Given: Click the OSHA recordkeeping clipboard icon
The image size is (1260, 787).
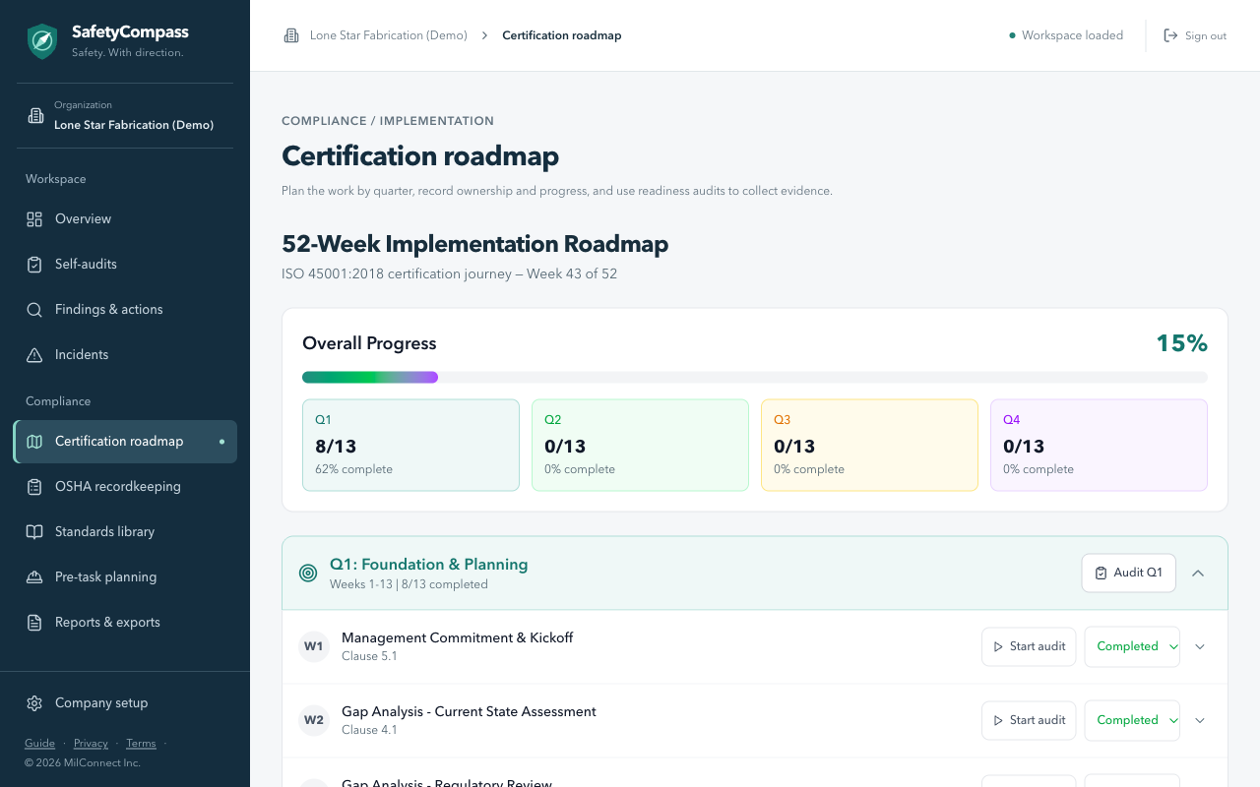Looking at the screenshot, I should click(34, 487).
